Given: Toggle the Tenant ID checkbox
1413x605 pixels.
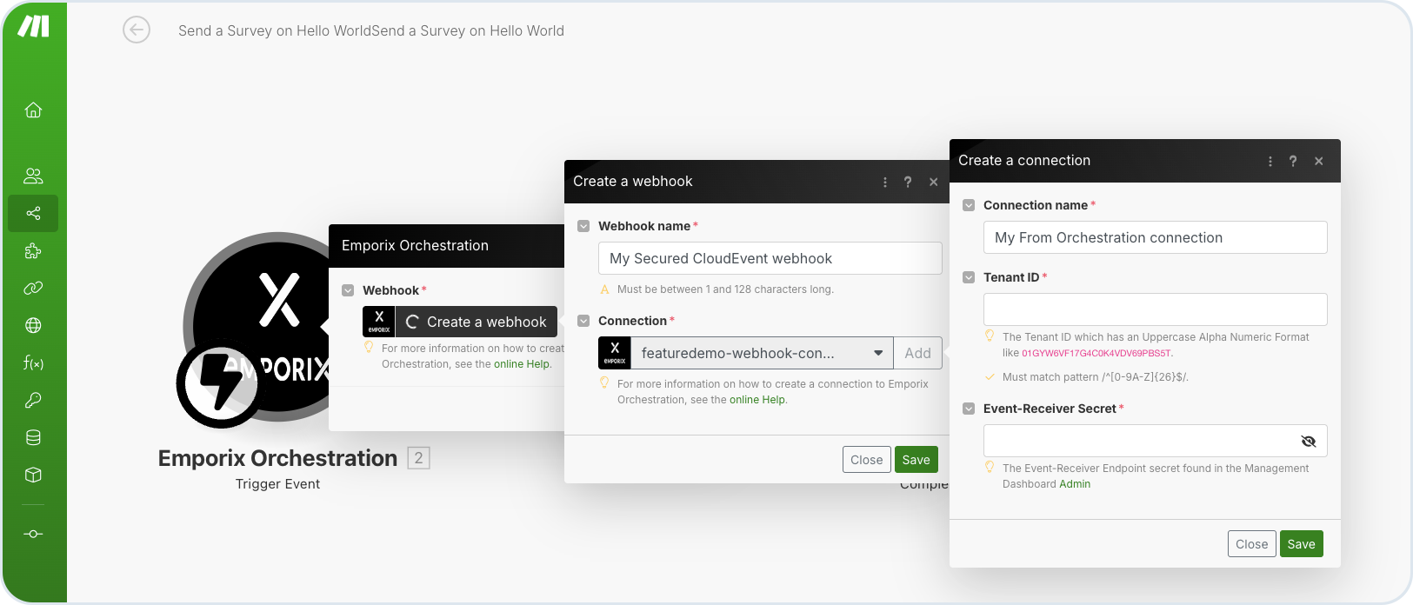Looking at the screenshot, I should pos(969,278).
